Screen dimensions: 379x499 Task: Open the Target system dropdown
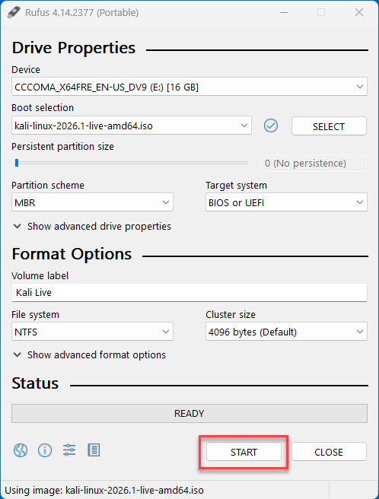(x=286, y=202)
